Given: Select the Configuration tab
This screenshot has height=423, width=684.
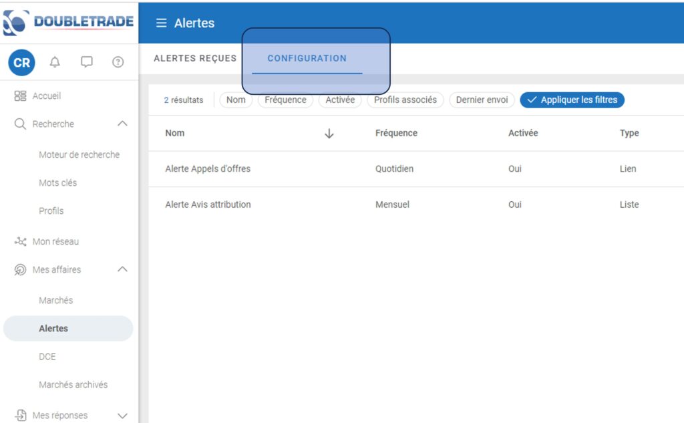Looking at the screenshot, I should tap(307, 58).
